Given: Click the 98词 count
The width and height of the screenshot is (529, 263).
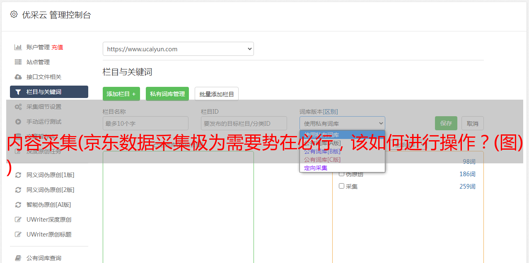Looking at the screenshot, I should pos(469,162).
